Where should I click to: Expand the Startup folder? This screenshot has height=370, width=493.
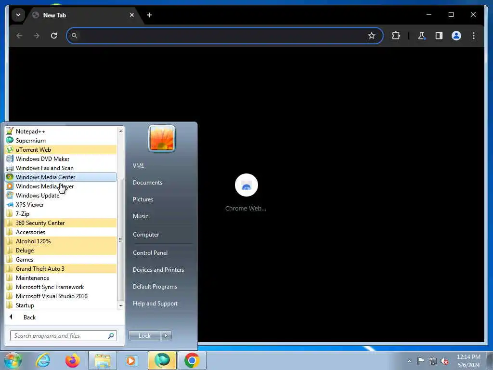(61, 305)
